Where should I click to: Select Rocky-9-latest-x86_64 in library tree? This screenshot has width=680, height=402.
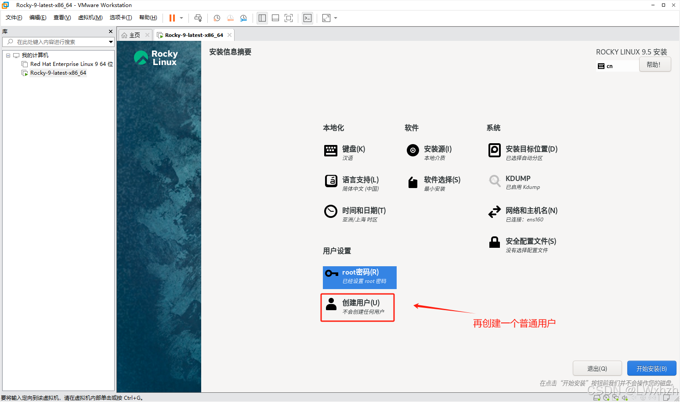(58, 73)
